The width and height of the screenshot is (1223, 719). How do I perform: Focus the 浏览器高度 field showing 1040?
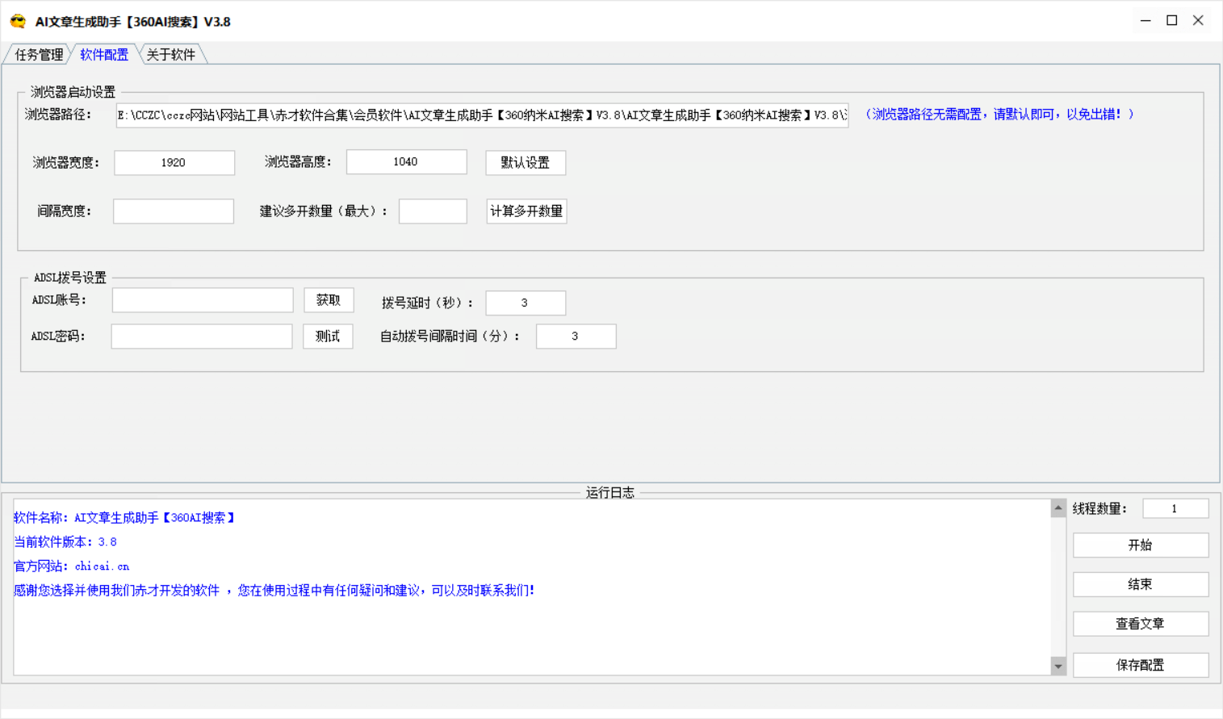[406, 161]
